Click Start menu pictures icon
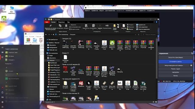The image size is (195, 109). (2, 97)
